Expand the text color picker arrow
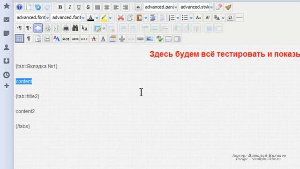Screen dimensions: 300x169 tap(97, 18)
